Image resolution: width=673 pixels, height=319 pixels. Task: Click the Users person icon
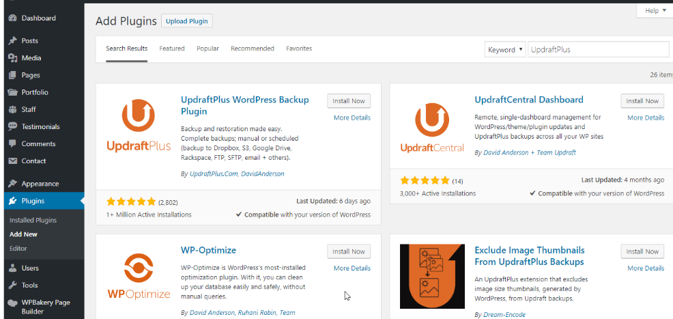[x=13, y=268]
